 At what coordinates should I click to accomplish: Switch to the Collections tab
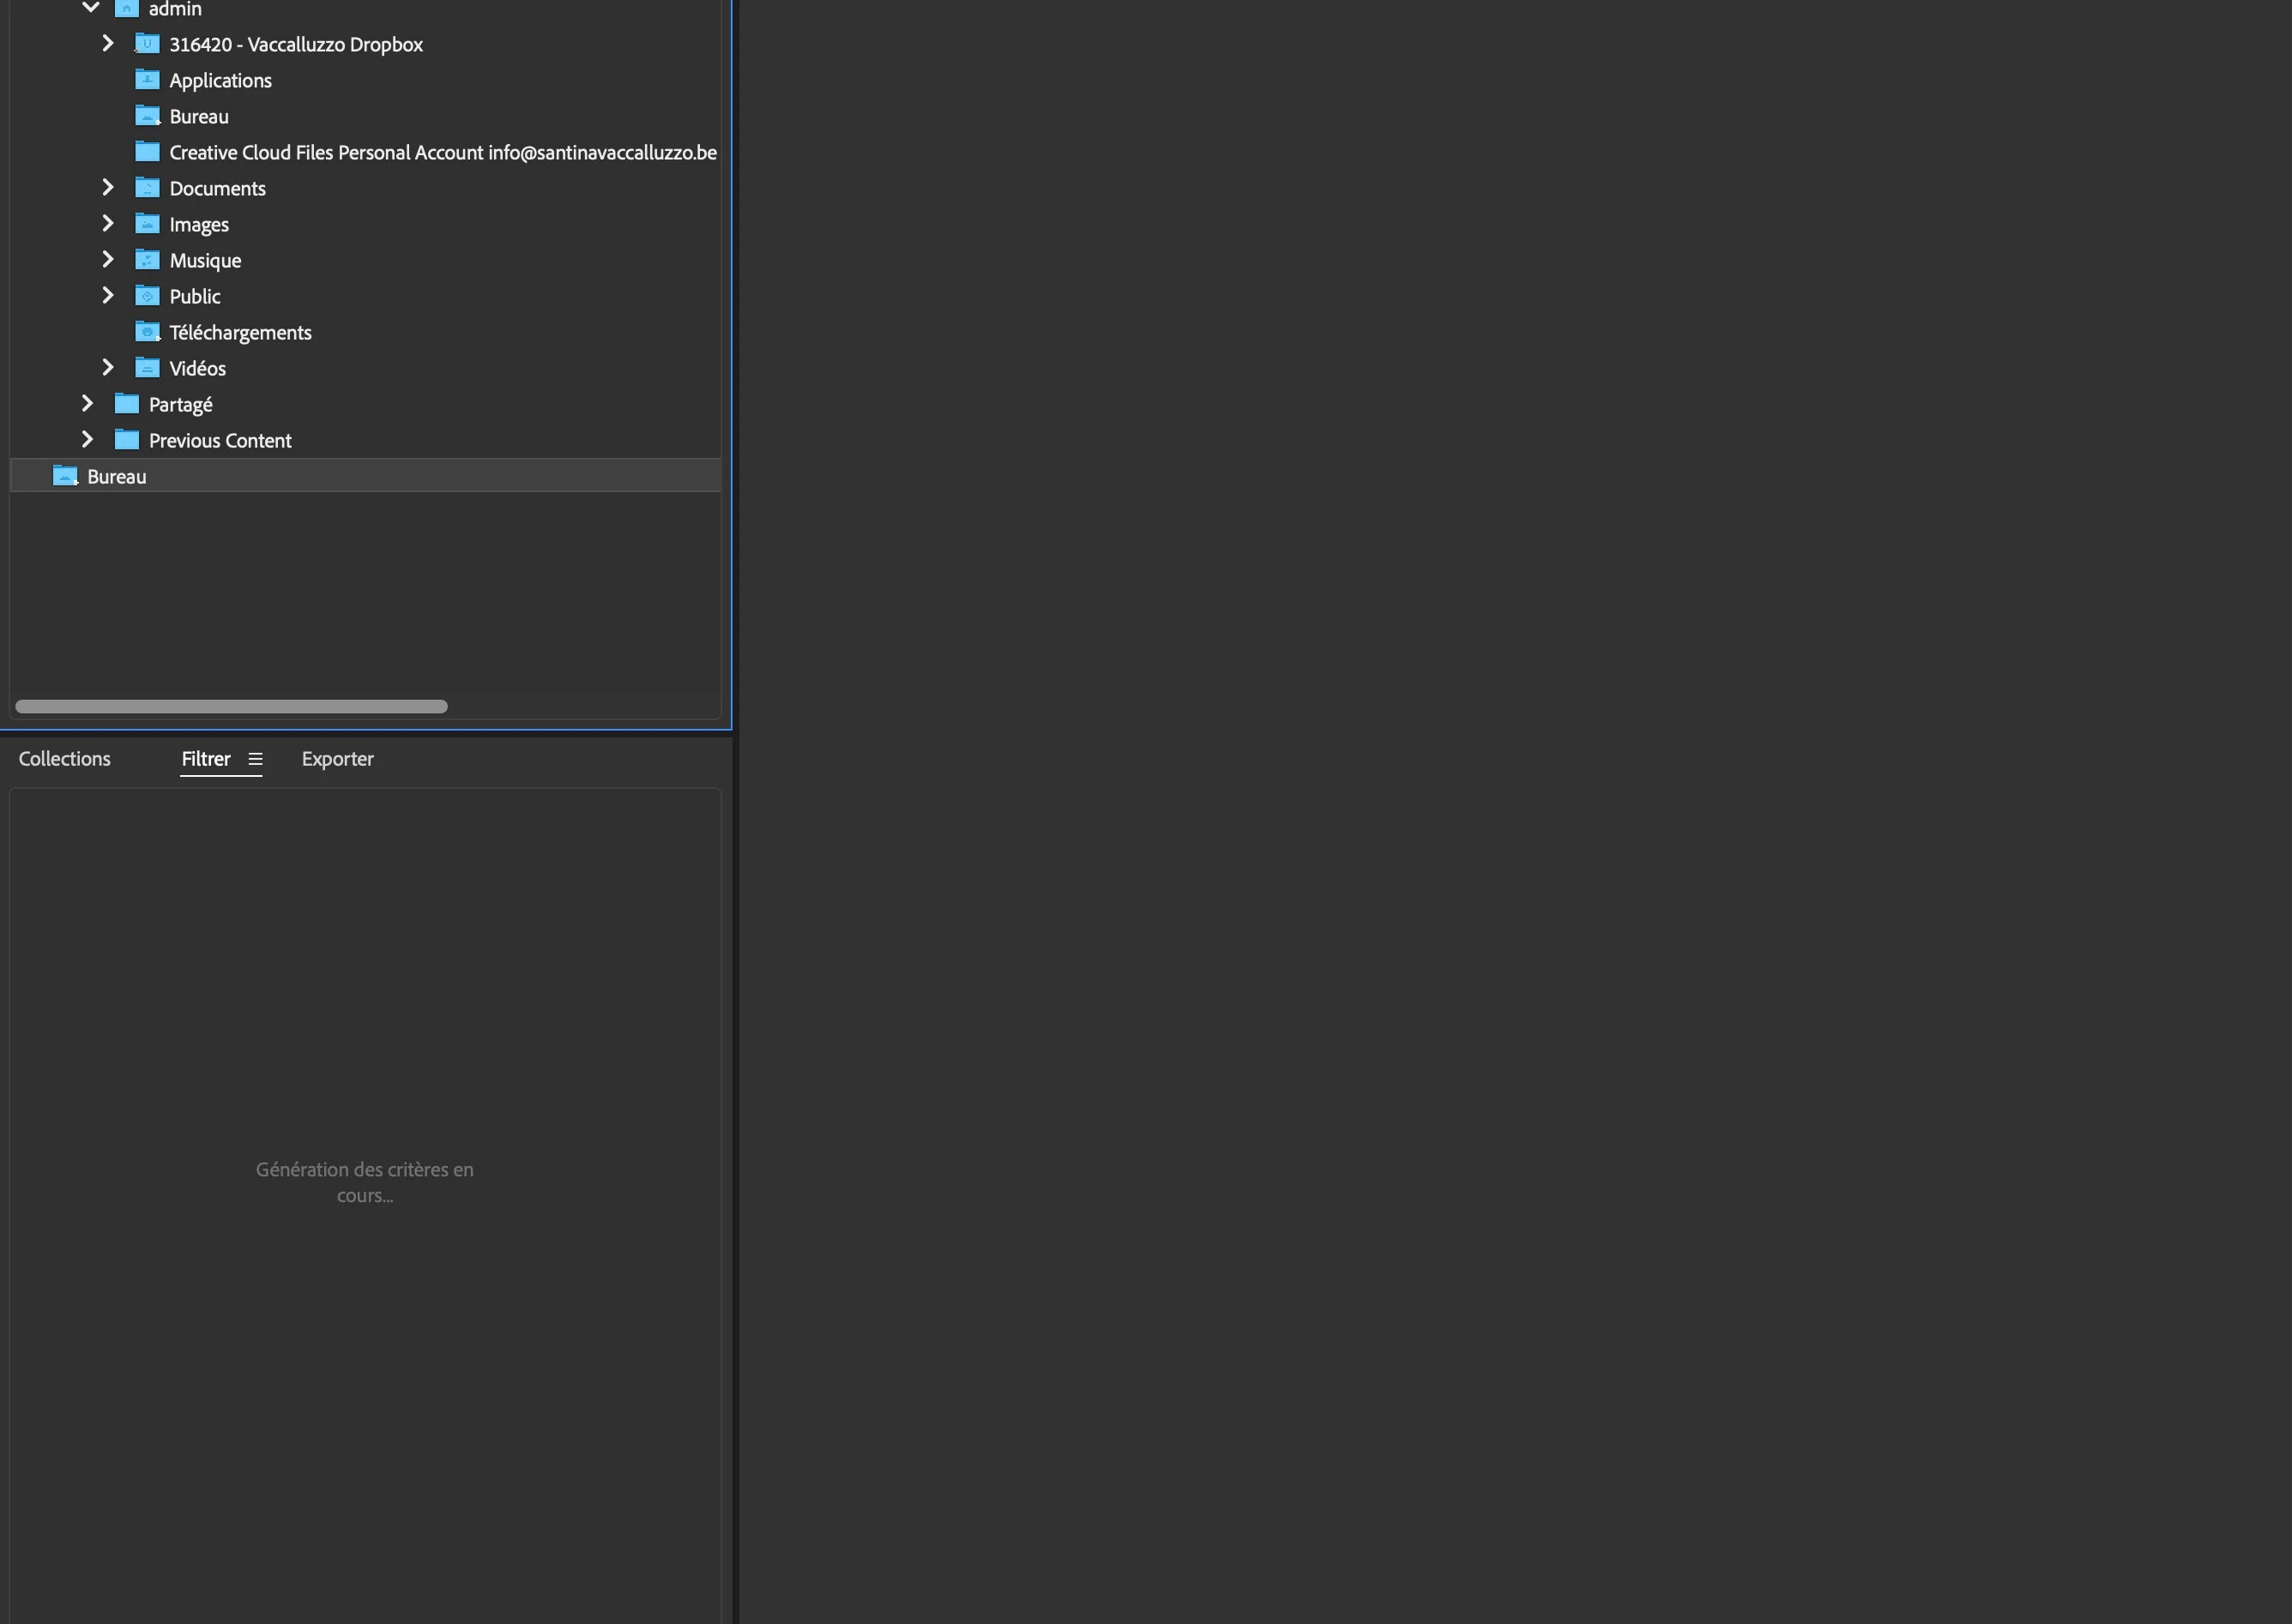point(64,759)
